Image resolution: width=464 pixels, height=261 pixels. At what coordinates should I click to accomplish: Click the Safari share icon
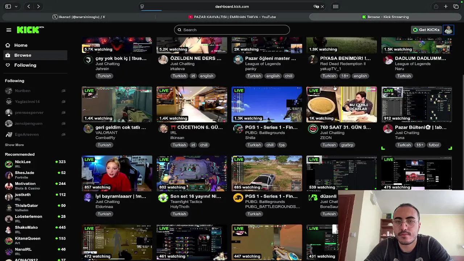pos(436,7)
